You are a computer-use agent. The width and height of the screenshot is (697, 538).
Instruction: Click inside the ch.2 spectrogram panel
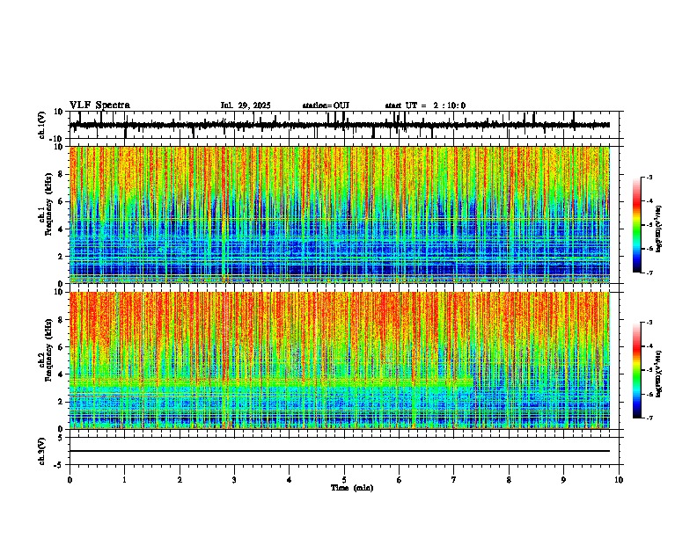point(340,360)
